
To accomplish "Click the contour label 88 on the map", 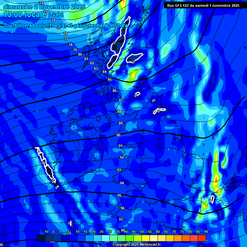I will pyautogui.click(x=119, y=112).
